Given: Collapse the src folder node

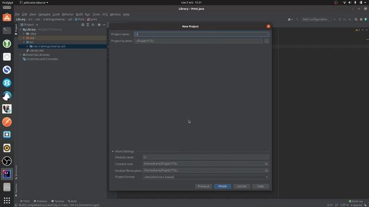Looking at the screenshot, I should pyautogui.click(x=24, y=42).
